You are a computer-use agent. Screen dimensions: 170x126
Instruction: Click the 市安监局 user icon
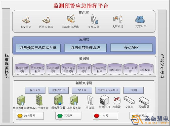(x=25, y=19)
